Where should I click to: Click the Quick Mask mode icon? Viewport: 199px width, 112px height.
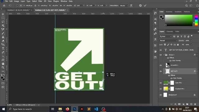tap(3, 83)
